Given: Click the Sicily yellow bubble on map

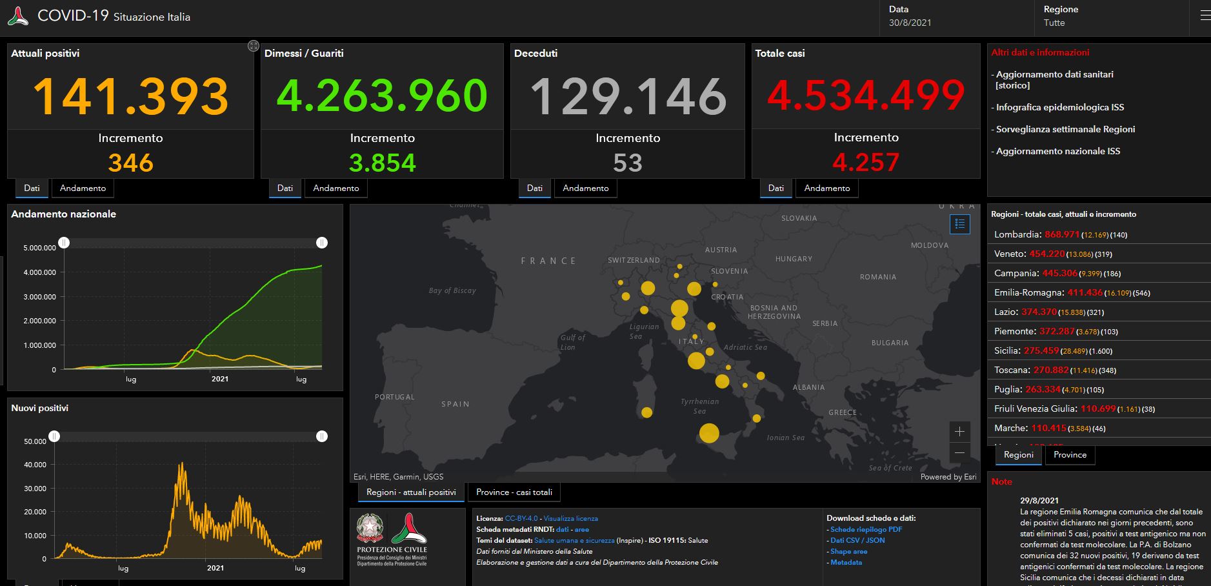Looking at the screenshot, I should [x=709, y=433].
